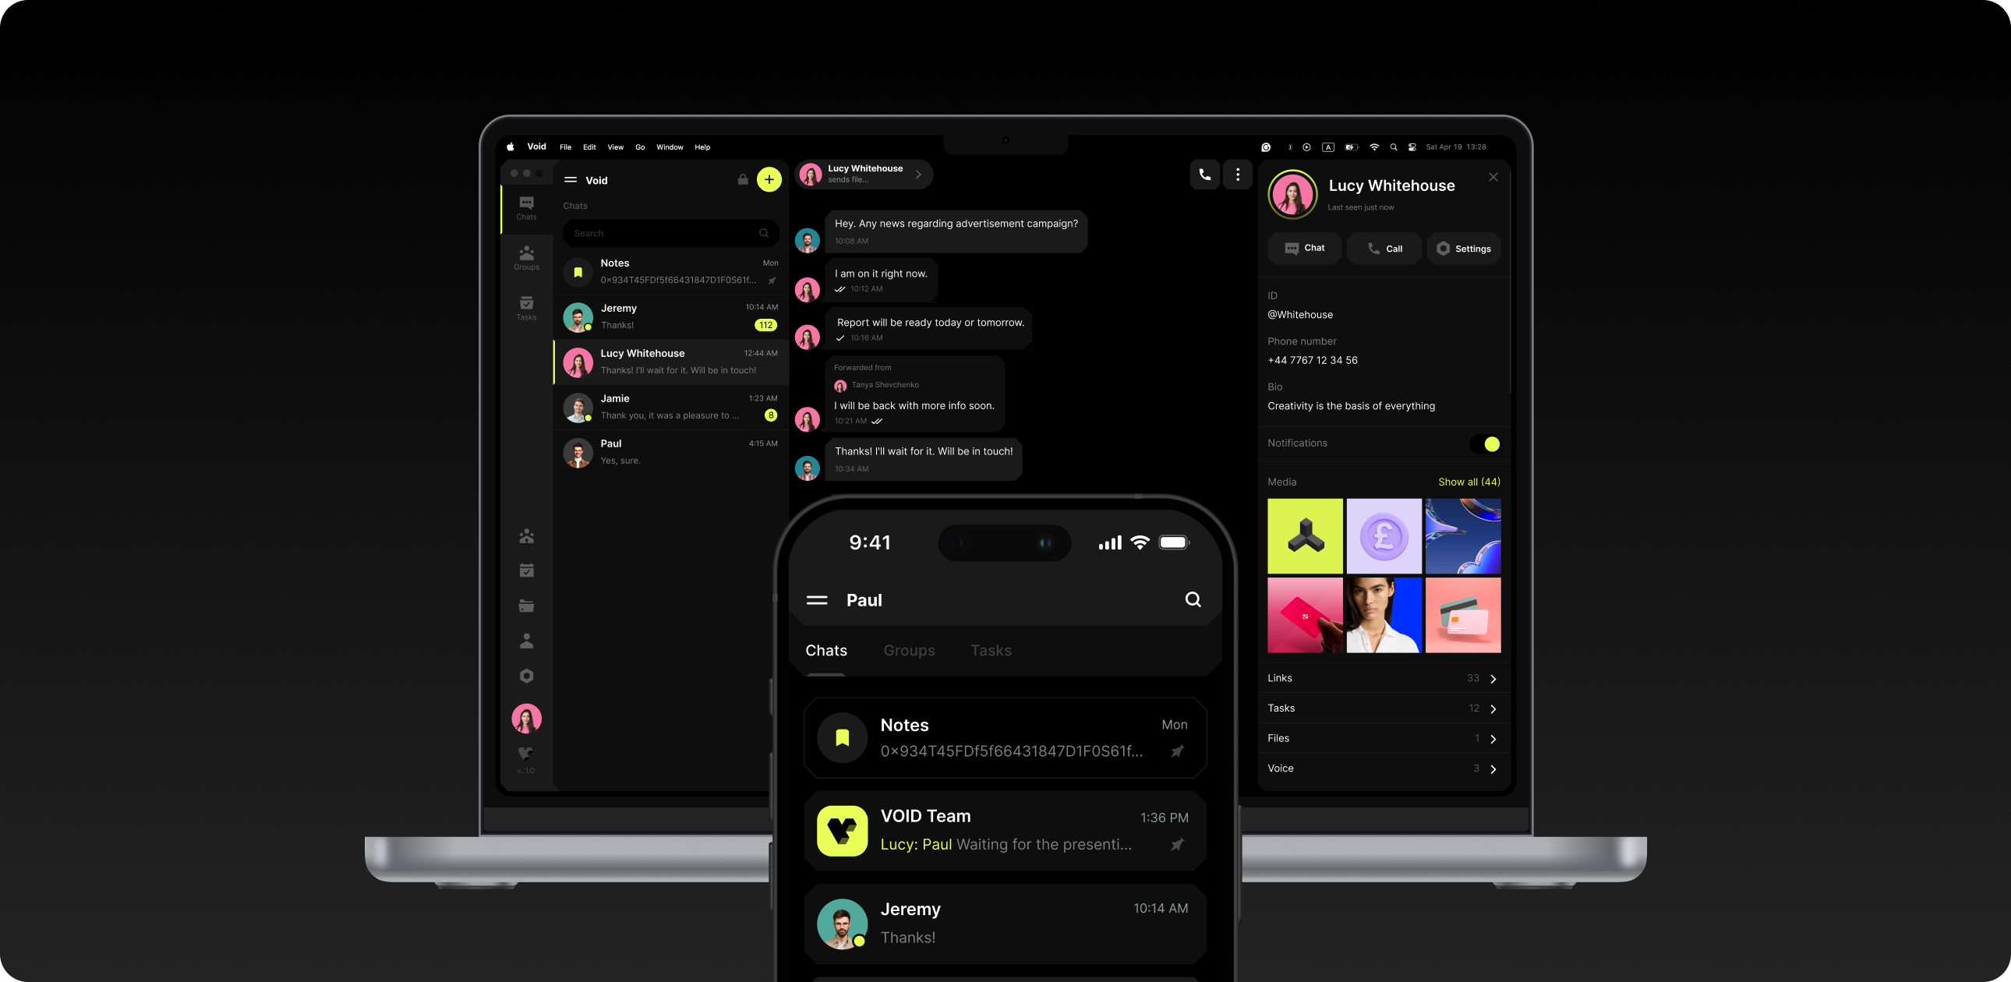Viewport: 2011px width, 982px height.
Task: Open the Void application menu
Action: point(536,147)
